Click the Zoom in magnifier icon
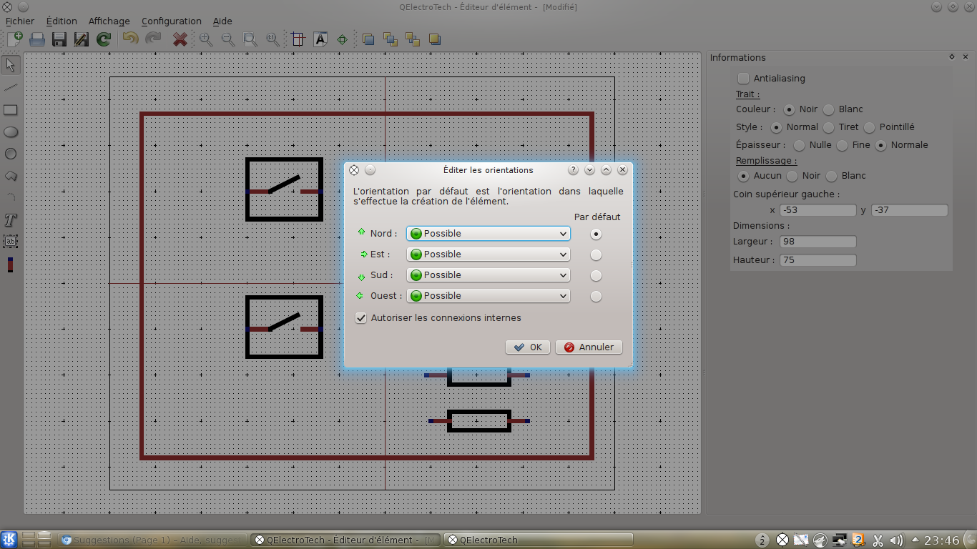 tap(206, 39)
